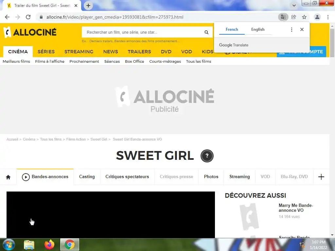This screenshot has height=251, width=335.
Task: Click the share page icon
Action: [294, 17]
